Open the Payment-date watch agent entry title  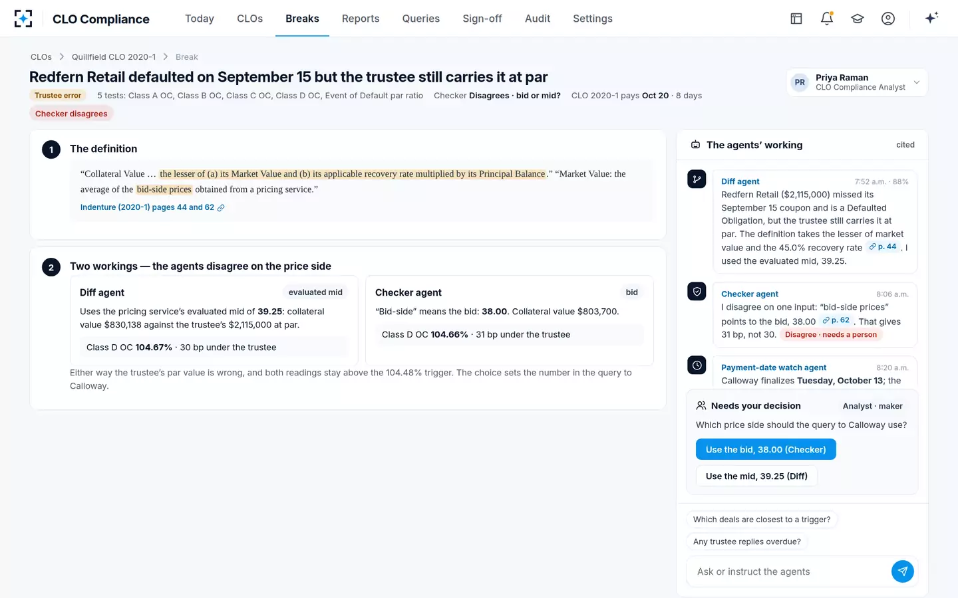[774, 367]
